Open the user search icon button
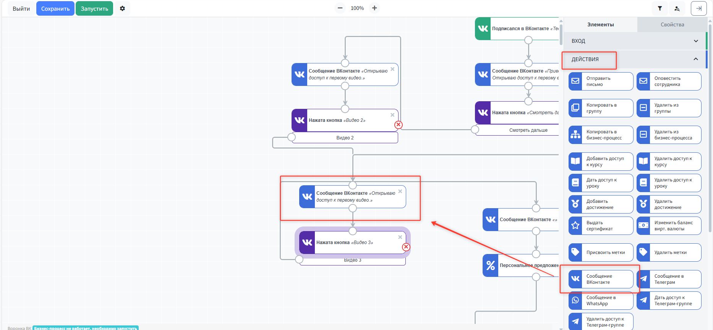 (677, 8)
